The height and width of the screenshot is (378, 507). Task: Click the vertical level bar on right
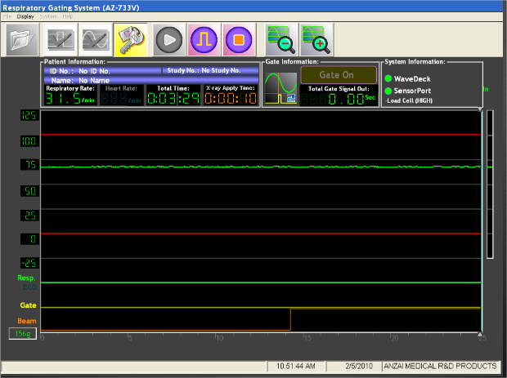(490, 184)
